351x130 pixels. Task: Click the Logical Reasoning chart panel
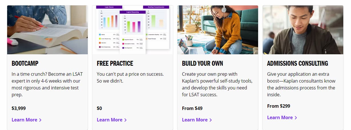point(133,32)
